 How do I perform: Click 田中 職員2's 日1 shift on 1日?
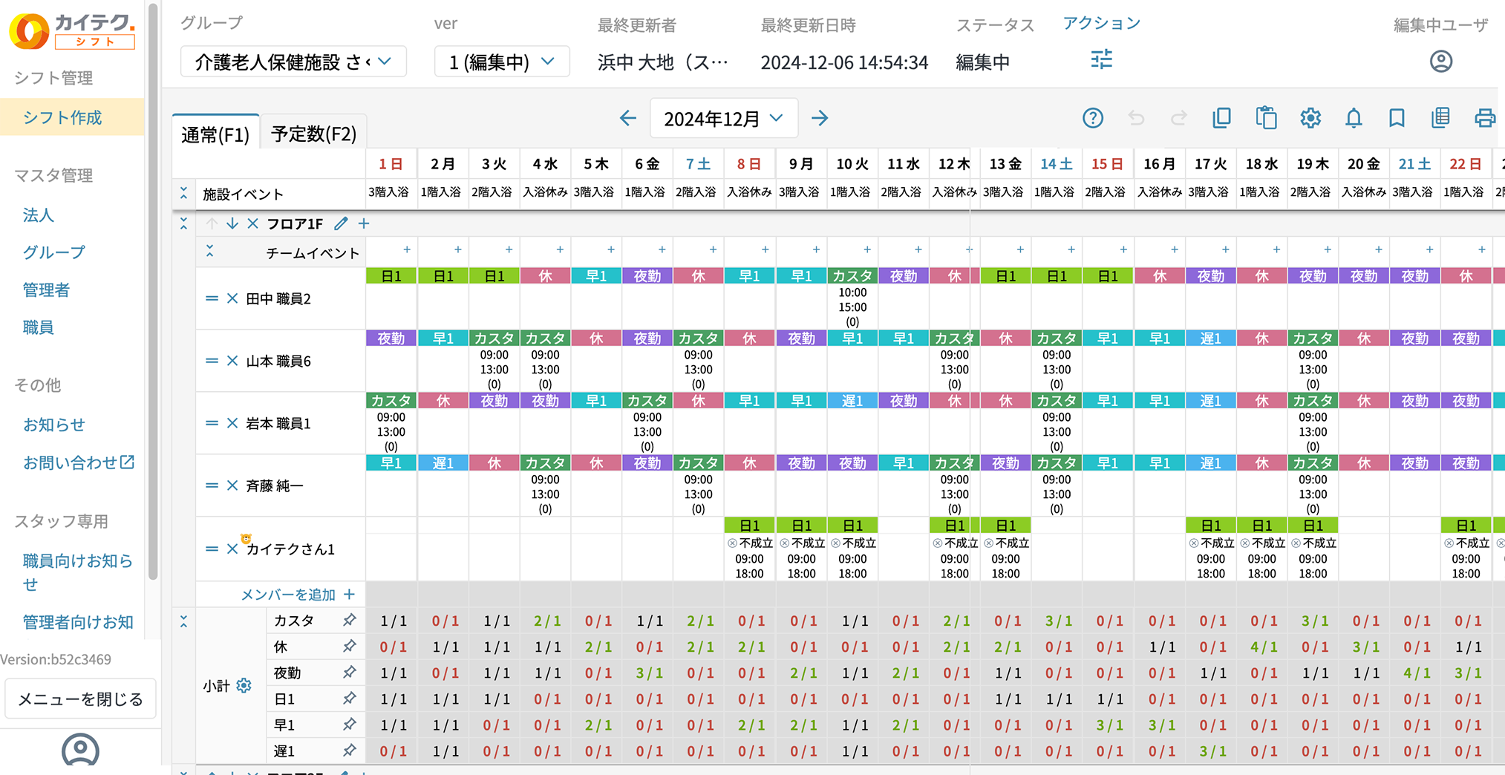pos(391,276)
